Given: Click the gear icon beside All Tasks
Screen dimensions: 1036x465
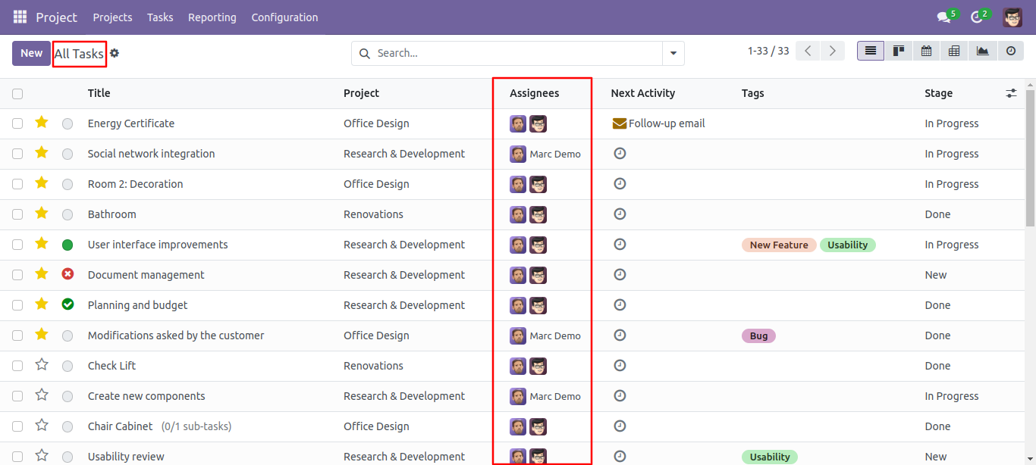Looking at the screenshot, I should (x=115, y=53).
